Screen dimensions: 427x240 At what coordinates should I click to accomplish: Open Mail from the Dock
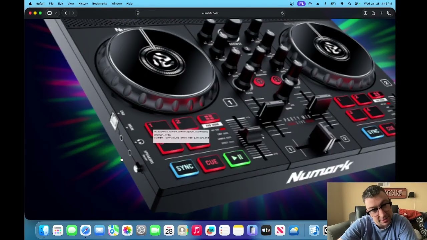click(x=99, y=230)
